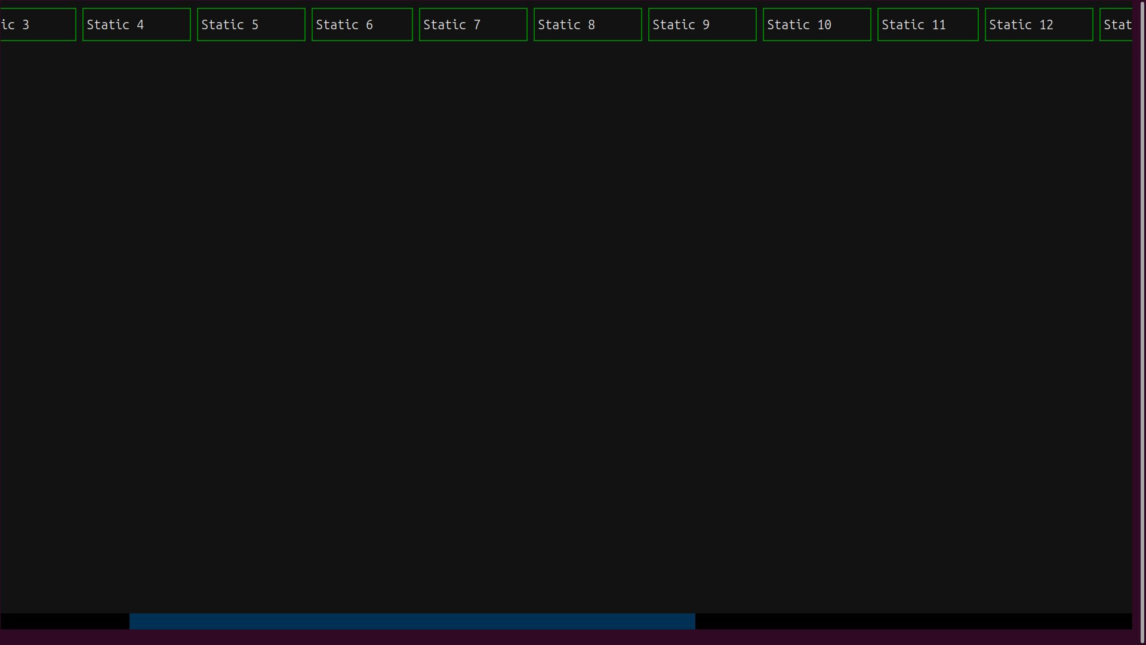Click the gap between Static 6 and Static 7

[x=416, y=24]
